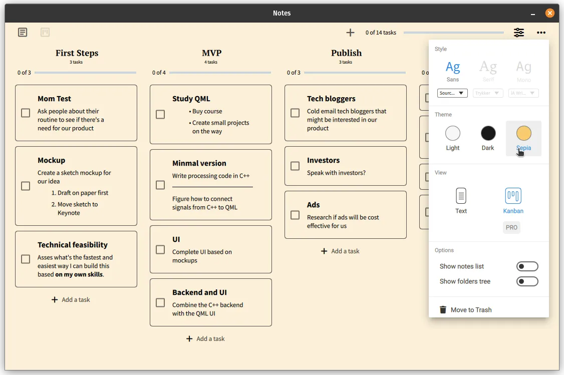Viewport: 564px width, 375px height.
Task: Select the Kanban view icon
Action: pos(513,196)
